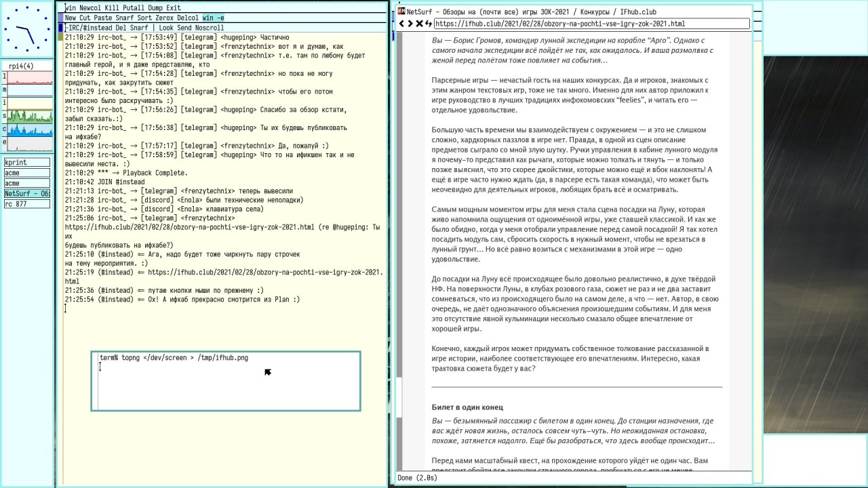The image size is (868, 488).
Task: Click Zerox in acme column tag
Action: (165, 18)
